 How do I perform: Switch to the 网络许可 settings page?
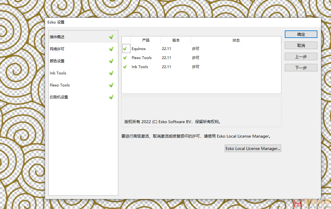pos(83,49)
